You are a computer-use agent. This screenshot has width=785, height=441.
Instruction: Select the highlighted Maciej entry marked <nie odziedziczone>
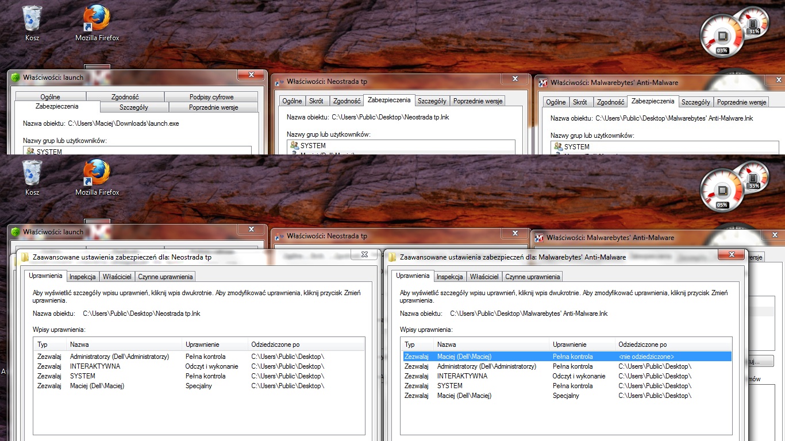(566, 357)
